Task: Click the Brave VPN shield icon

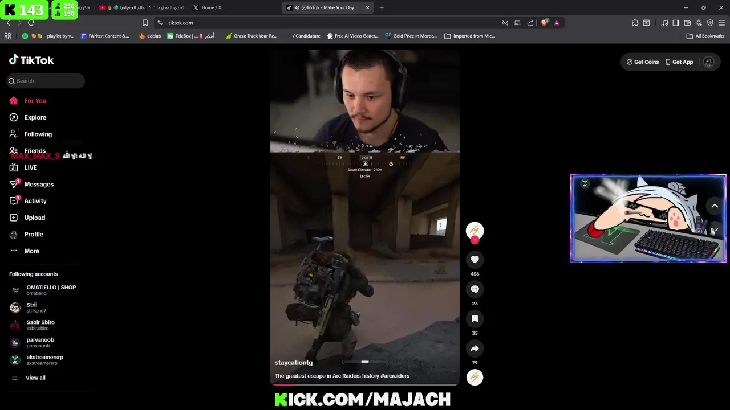Action: 710,23
